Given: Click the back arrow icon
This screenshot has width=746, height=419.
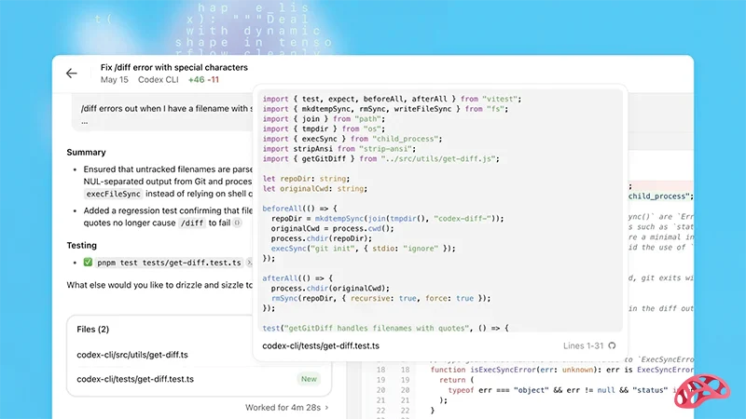Looking at the screenshot, I should [72, 74].
